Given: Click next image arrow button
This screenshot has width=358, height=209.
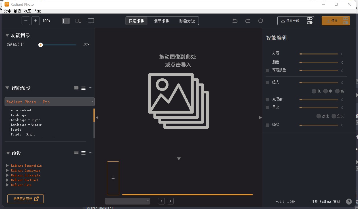Looking at the screenshot, I should point(170,201).
